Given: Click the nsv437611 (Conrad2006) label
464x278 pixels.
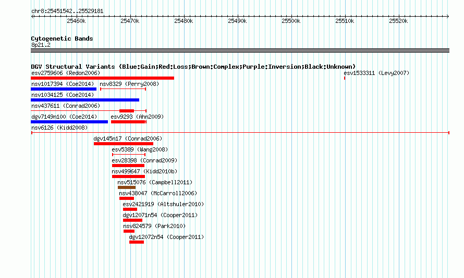Looking at the screenshot, I should (66, 106).
